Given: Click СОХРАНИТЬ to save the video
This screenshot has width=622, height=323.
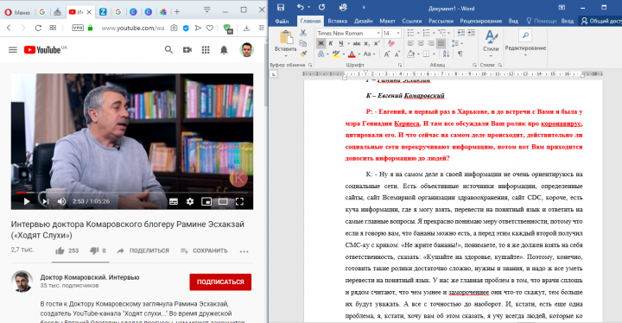Looking at the screenshot, I should click(x=204, y=250).
